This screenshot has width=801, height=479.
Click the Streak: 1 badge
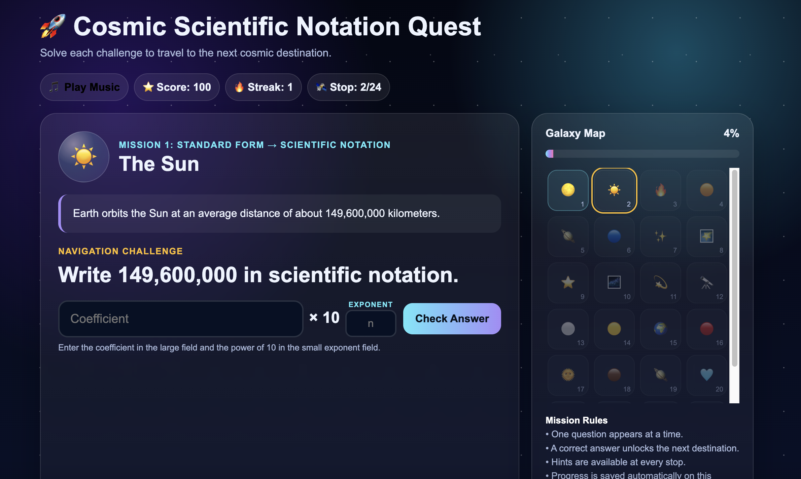263,87
